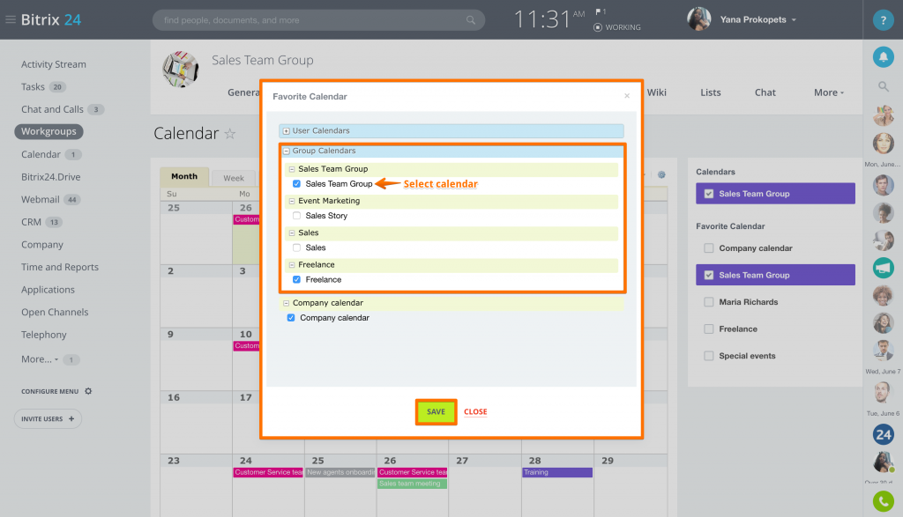The height and width of the screenshot is (517, 903).
Task: Open the Chat tab
Action: click(765, 92)
